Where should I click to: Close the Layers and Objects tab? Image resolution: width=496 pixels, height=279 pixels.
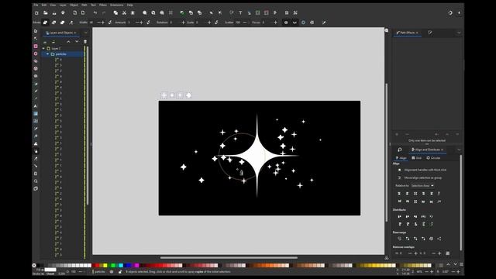75,33
